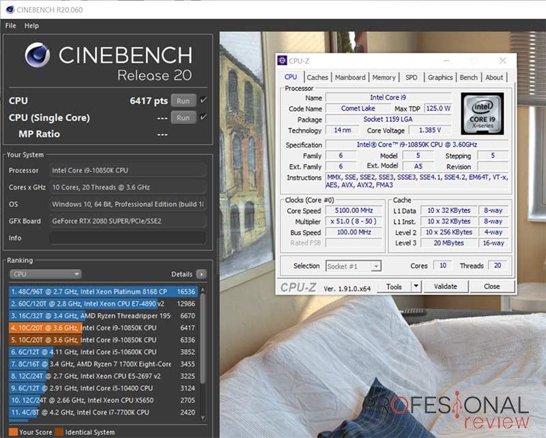546x438 pixels.
Task: Minimize the CPU-Z window
Action: tap(447, 61)
